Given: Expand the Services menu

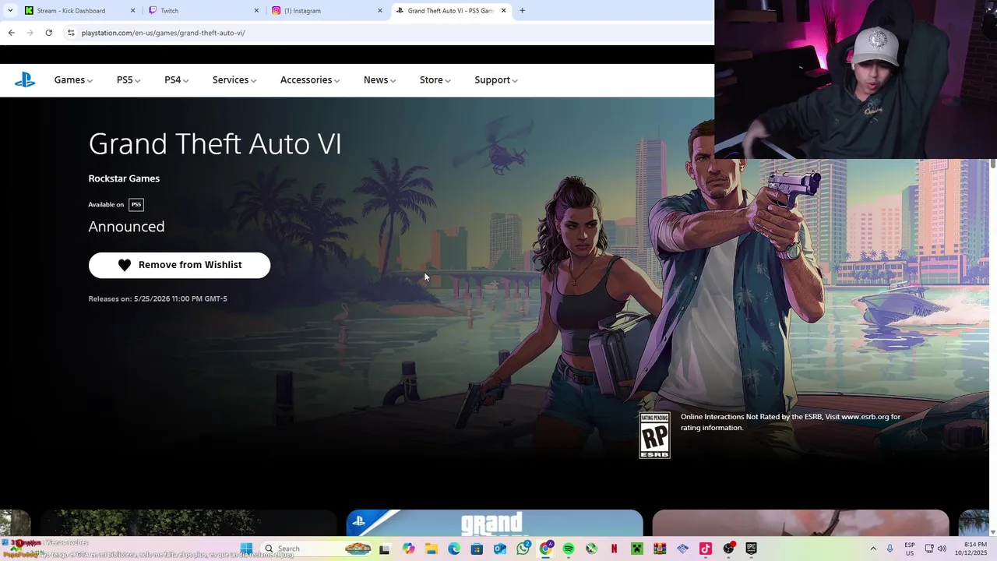Looking at the screenshot, I should tap(234, 79).
